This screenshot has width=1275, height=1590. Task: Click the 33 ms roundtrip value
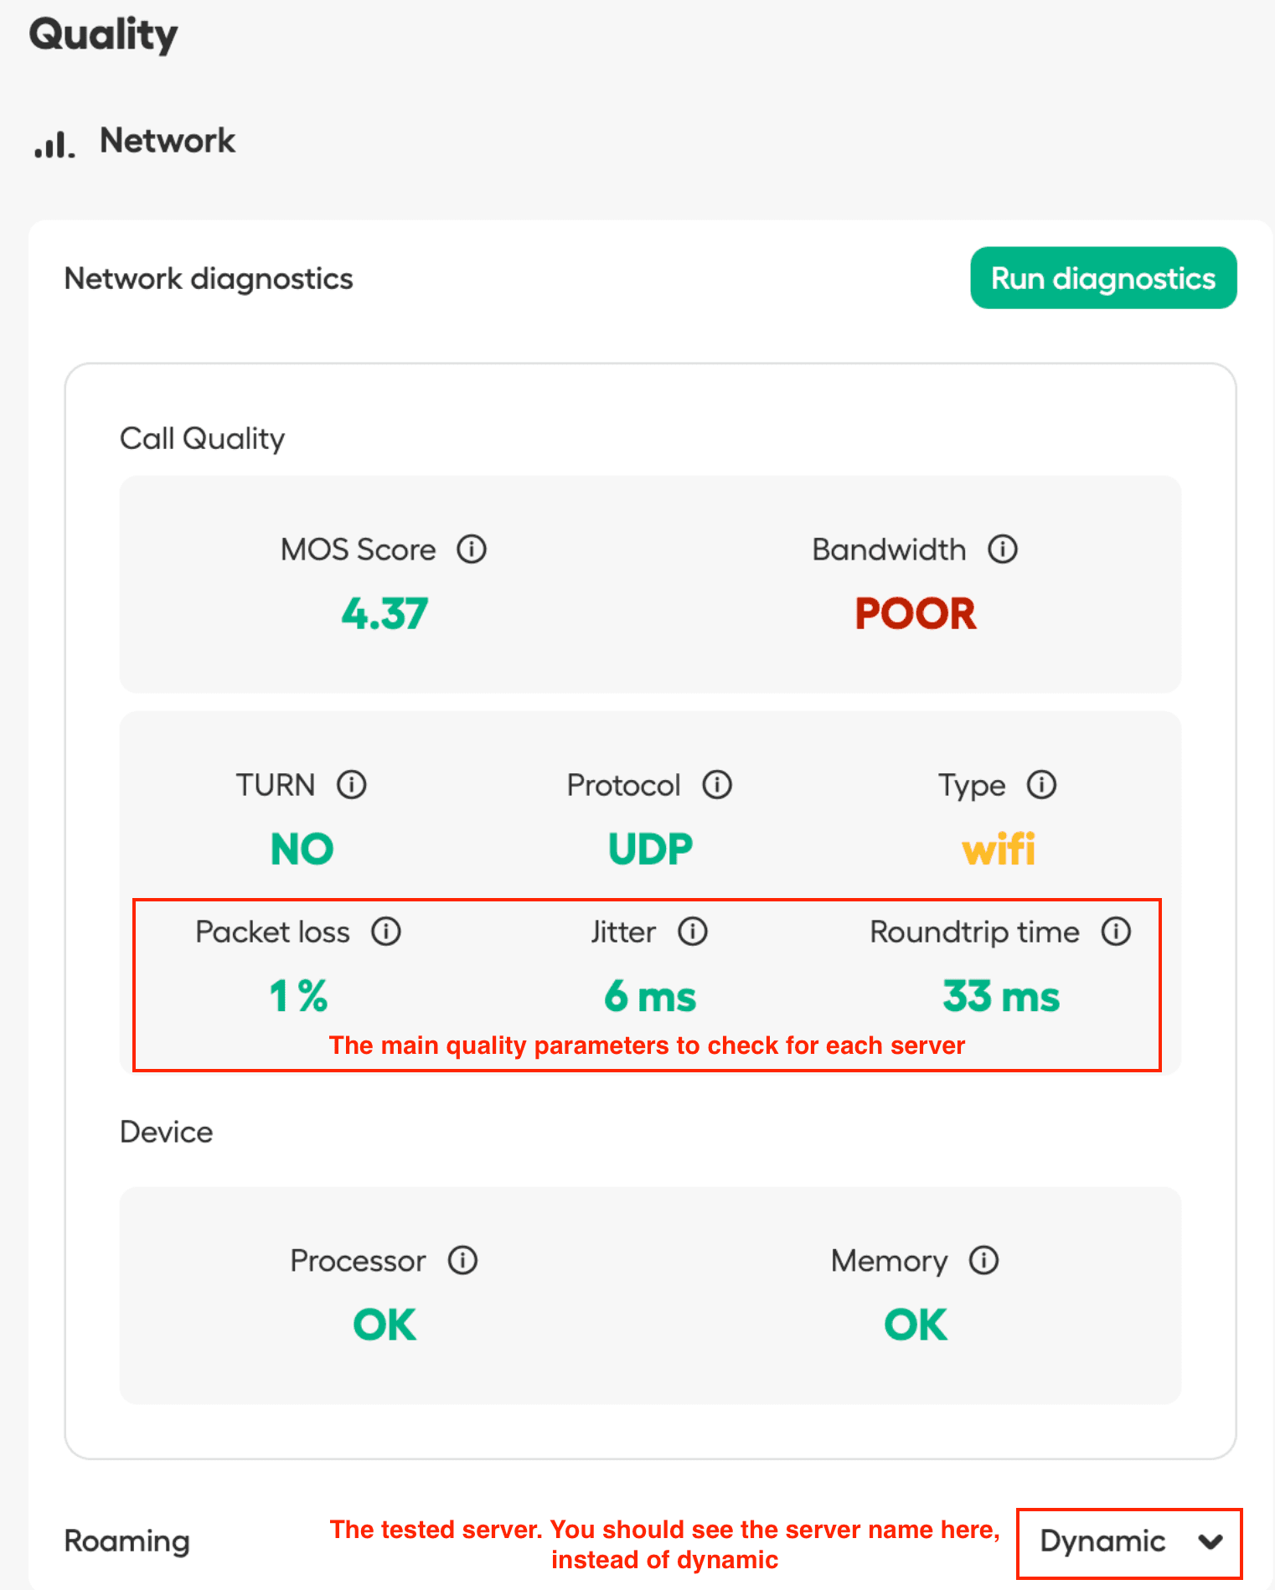1001,996
